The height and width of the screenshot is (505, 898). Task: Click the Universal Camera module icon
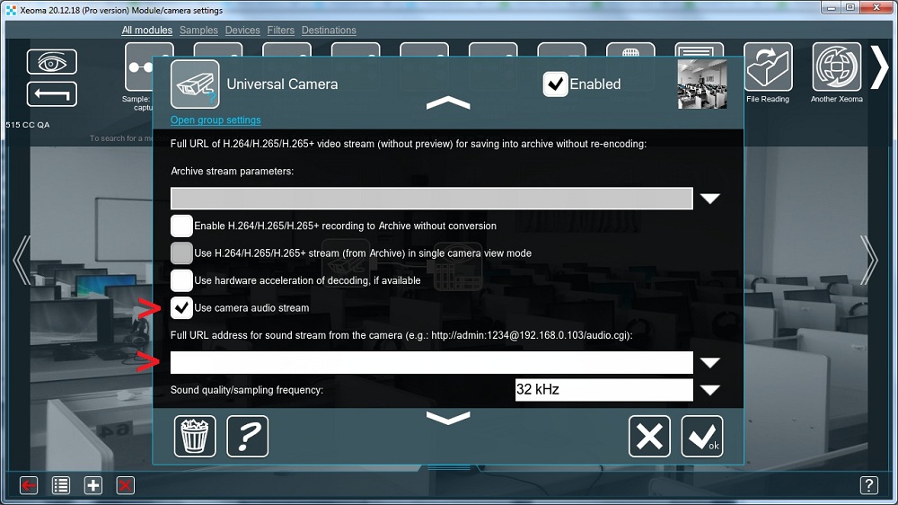[195, 84]
